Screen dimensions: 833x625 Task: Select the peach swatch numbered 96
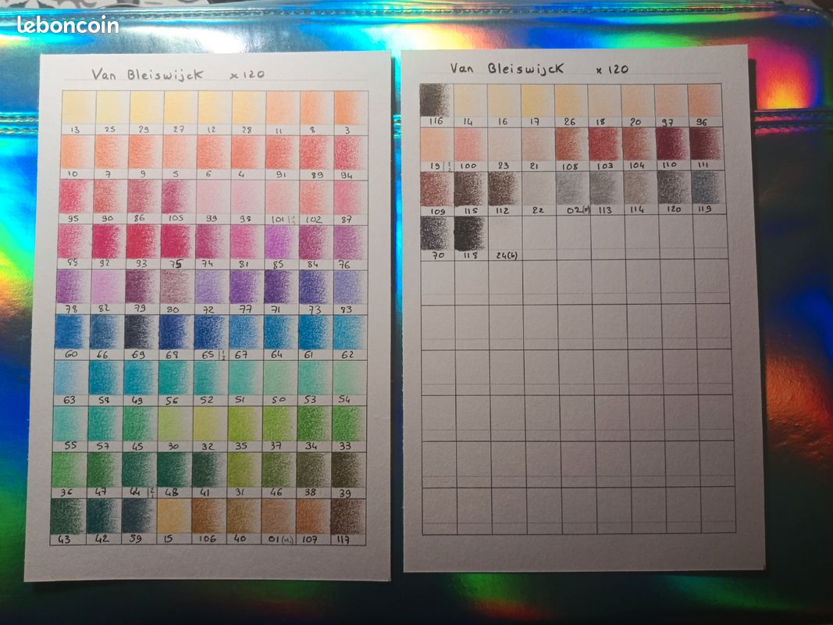(705, 101)
